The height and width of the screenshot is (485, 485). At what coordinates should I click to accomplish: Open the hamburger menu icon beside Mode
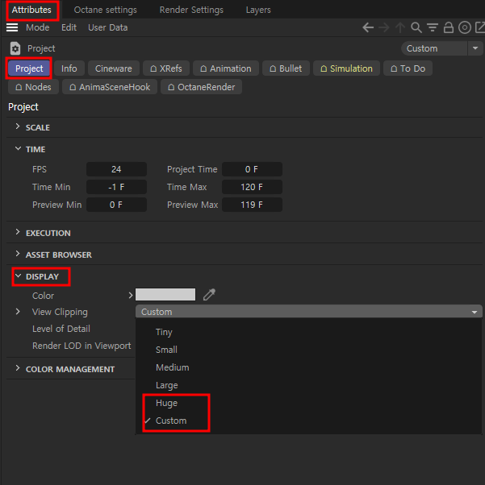(12, 27)
